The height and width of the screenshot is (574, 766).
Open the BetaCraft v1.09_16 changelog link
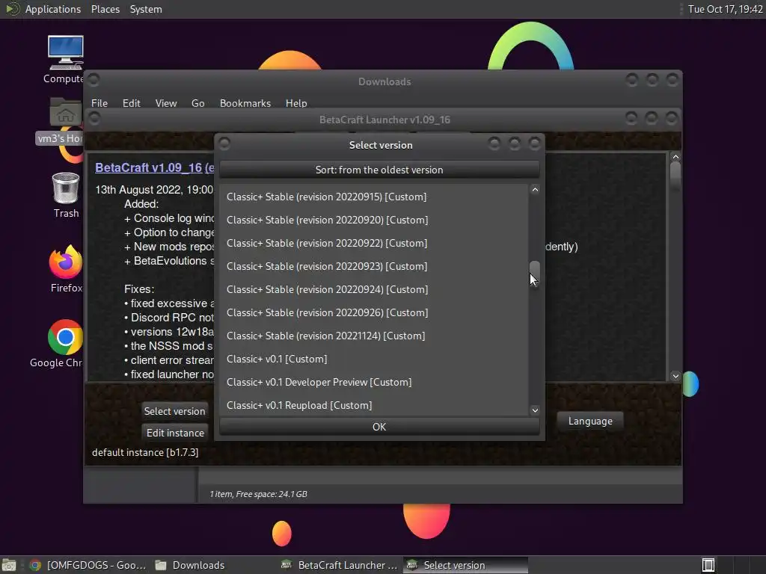coord(154,167)
